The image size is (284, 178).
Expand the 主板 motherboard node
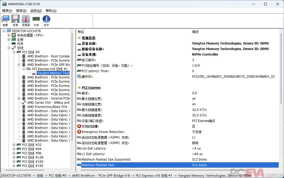(9, 39)
